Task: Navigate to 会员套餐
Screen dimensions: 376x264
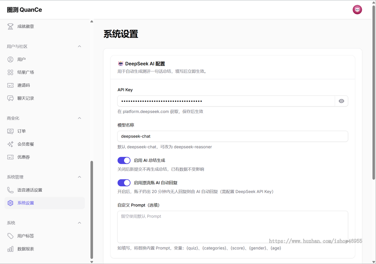Action: point(44,144)
